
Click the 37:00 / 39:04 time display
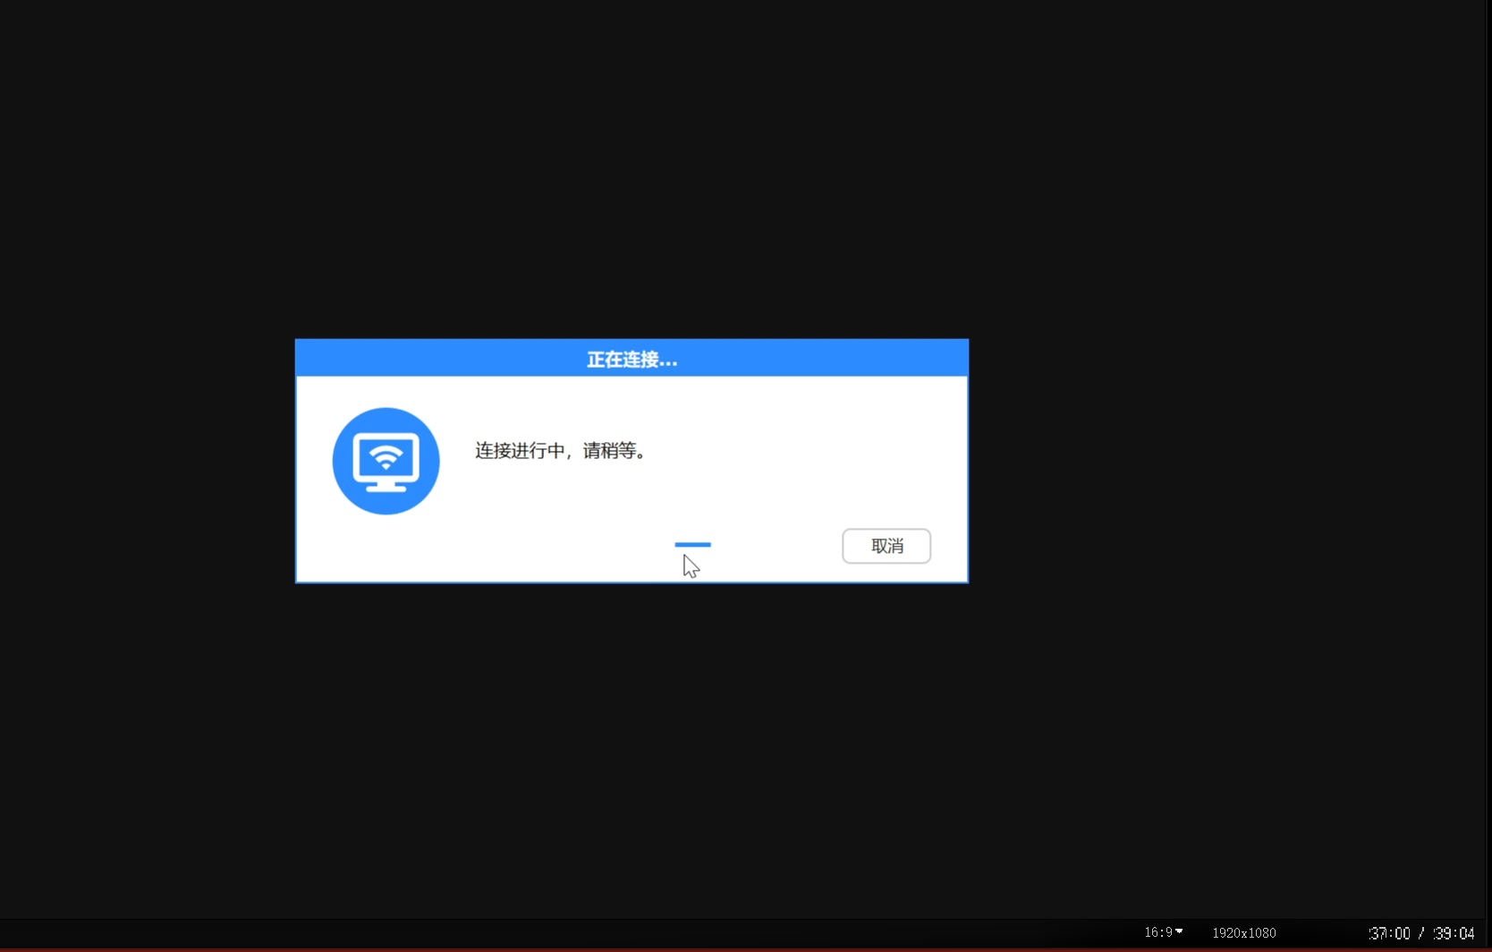pyautogui.click(x=1421, y=933)
